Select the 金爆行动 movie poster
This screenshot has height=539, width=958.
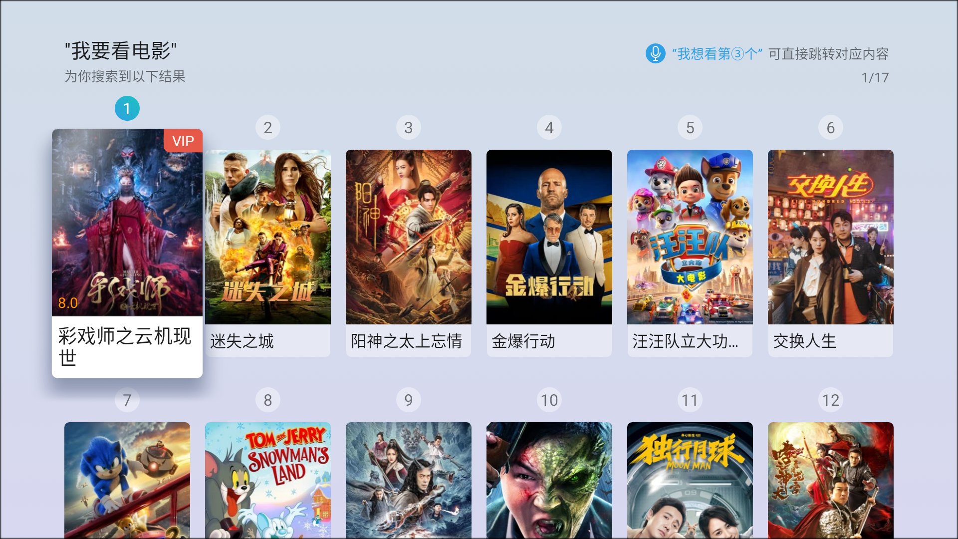click(549, 237)
